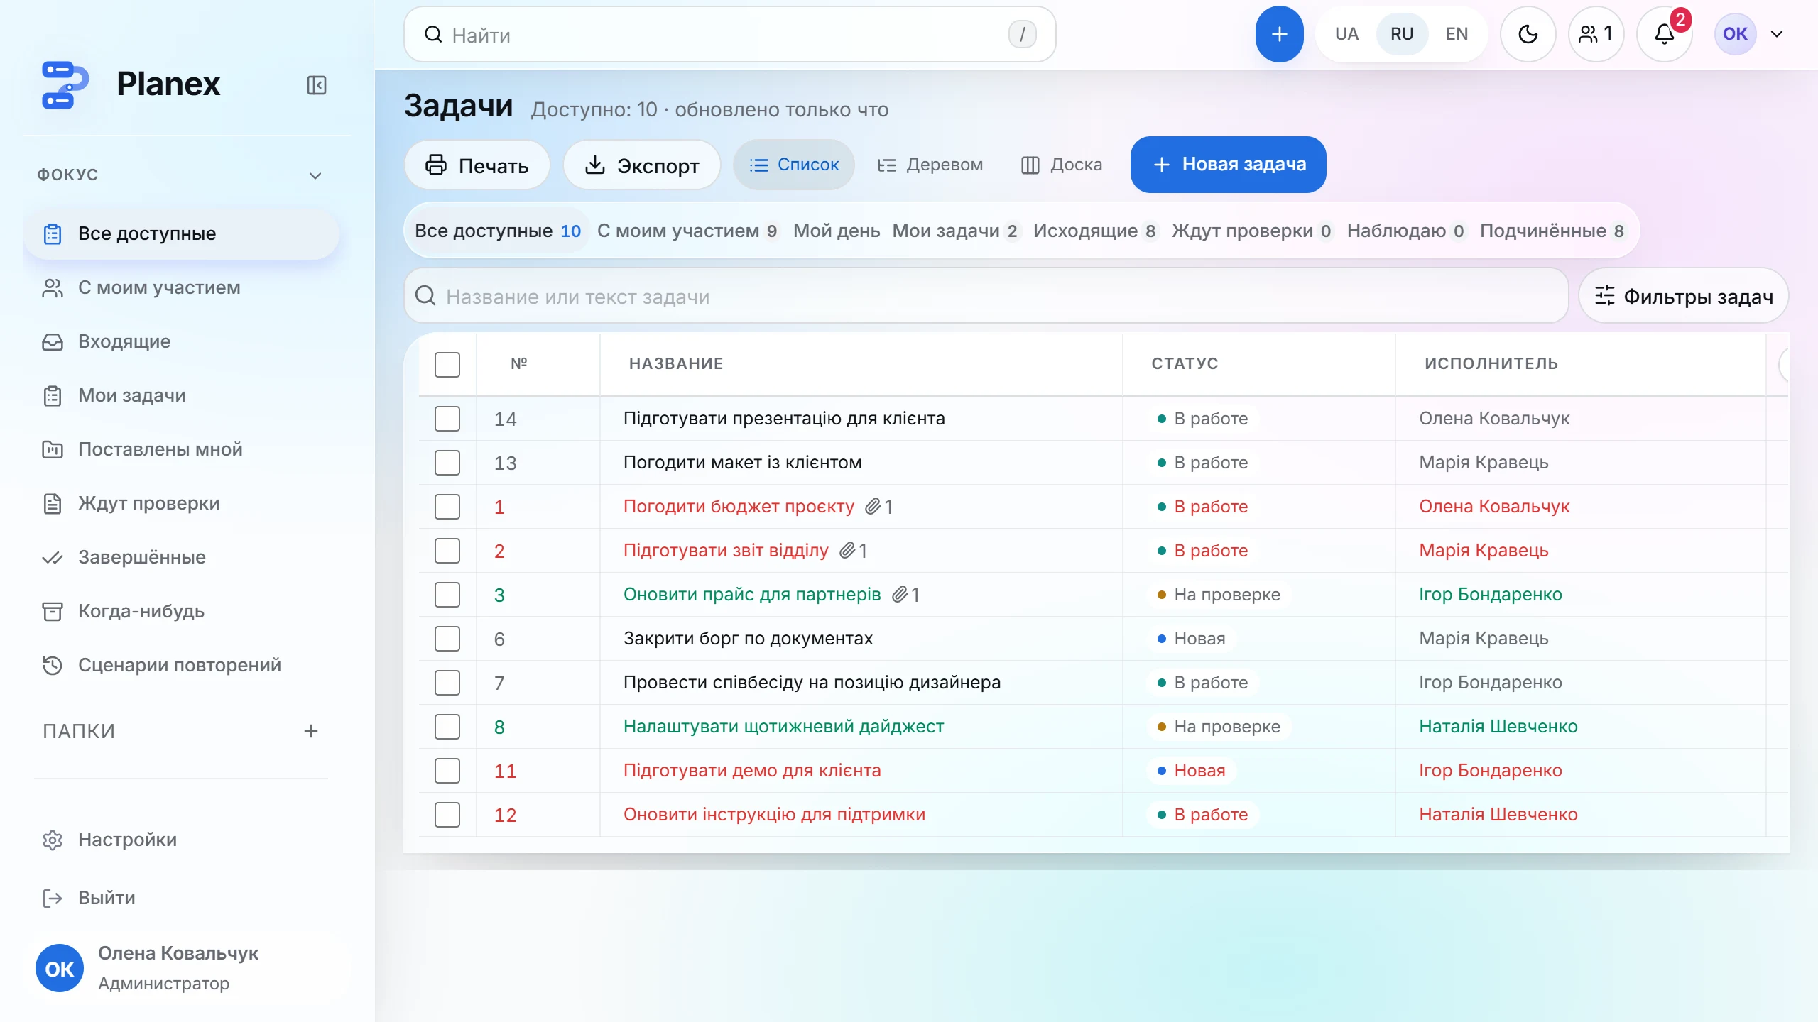Screen dimensions: 1818x1022
Task: Click the blue quick-add plus button
Action: 1279,34
